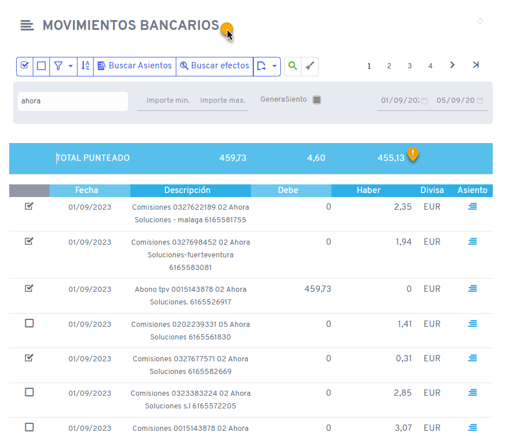Viewport: 514px width, 436px height.
Task: Check the row with Haber 2,85
Action: pos(29,392)
